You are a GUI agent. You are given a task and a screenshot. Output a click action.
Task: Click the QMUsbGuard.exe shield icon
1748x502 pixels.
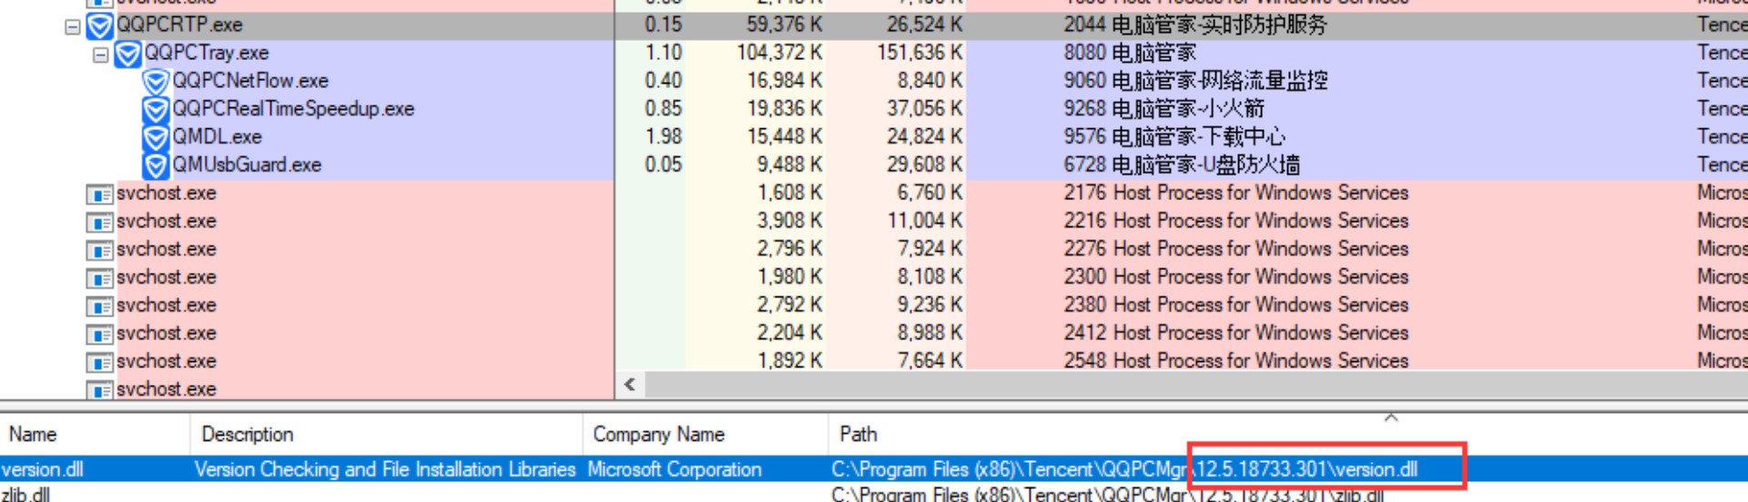point(156,166)
